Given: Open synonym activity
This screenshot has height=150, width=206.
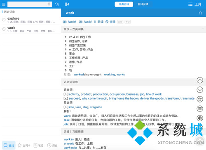Looking at the screenshot, I should 74,94.
